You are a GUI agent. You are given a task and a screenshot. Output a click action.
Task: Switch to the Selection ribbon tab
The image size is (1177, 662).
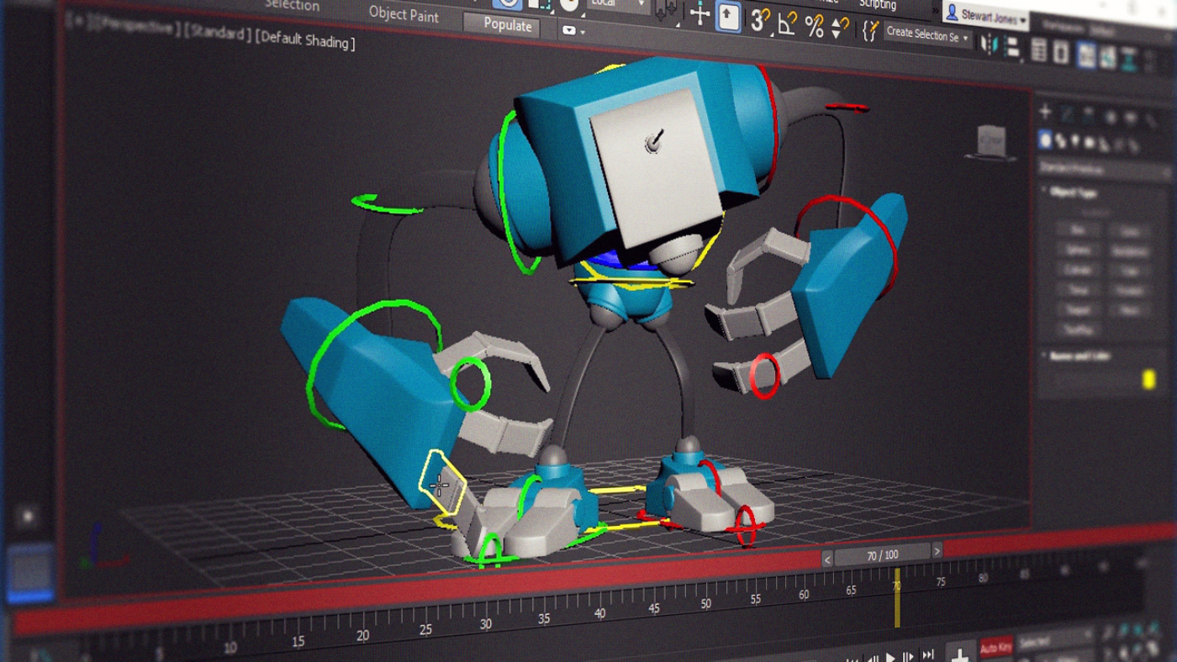point(292,5)
